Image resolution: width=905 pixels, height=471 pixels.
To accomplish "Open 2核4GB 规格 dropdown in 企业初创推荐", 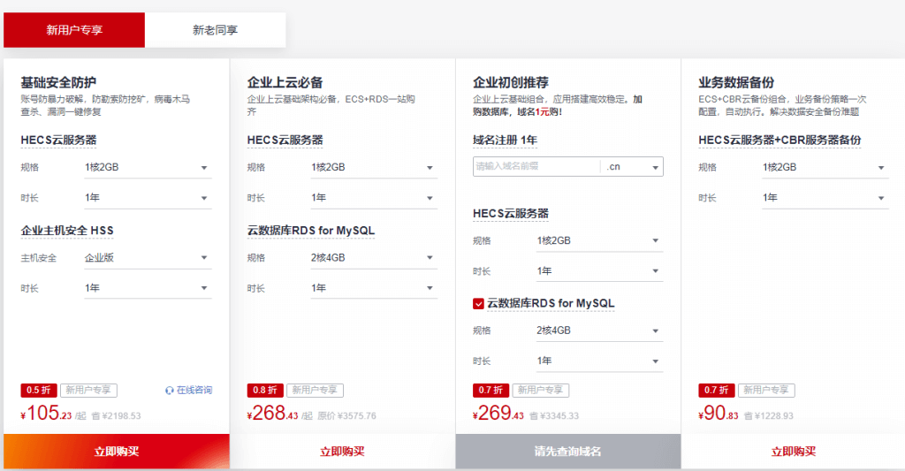I will point(600,330).
